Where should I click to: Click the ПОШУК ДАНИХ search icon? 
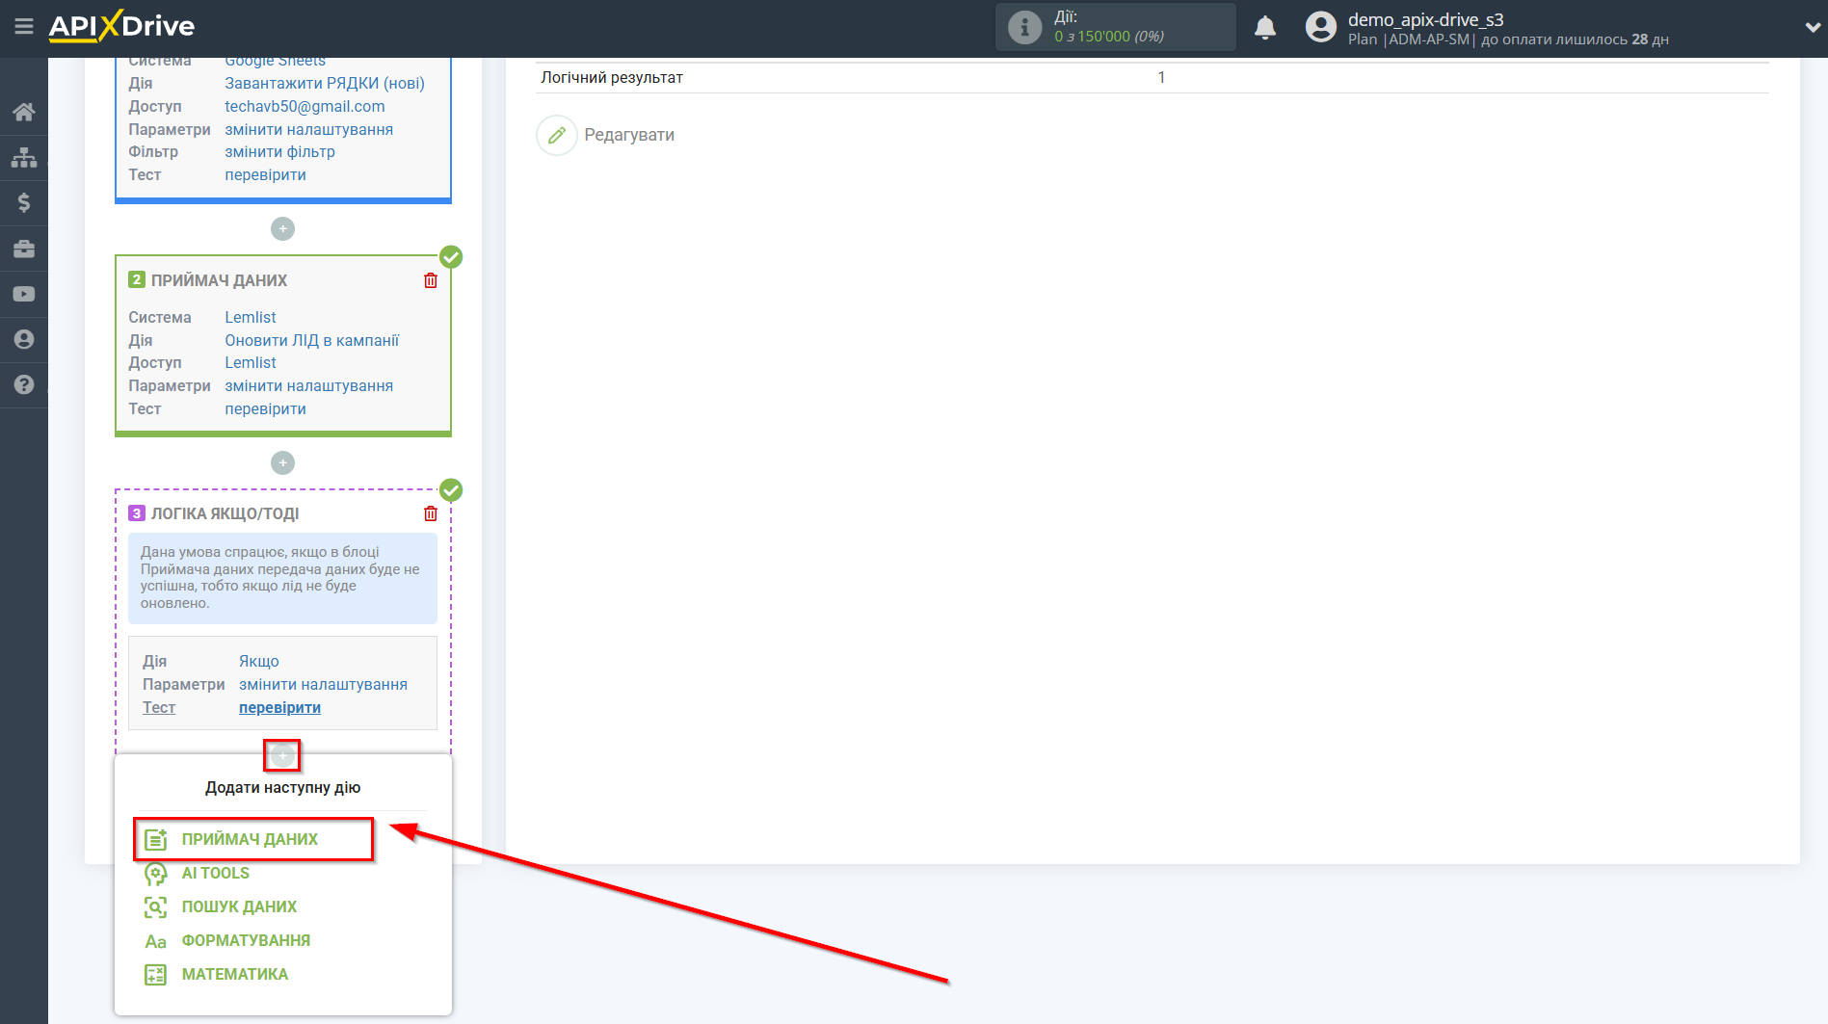coord(155,907)
